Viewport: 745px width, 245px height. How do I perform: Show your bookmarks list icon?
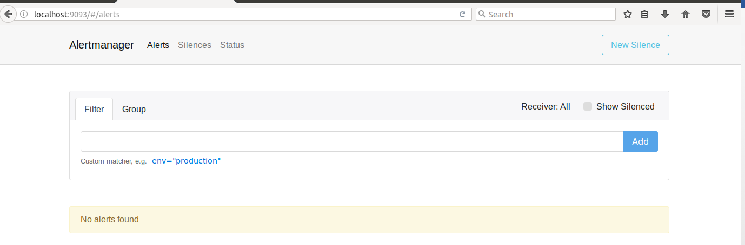click(644, 15)
